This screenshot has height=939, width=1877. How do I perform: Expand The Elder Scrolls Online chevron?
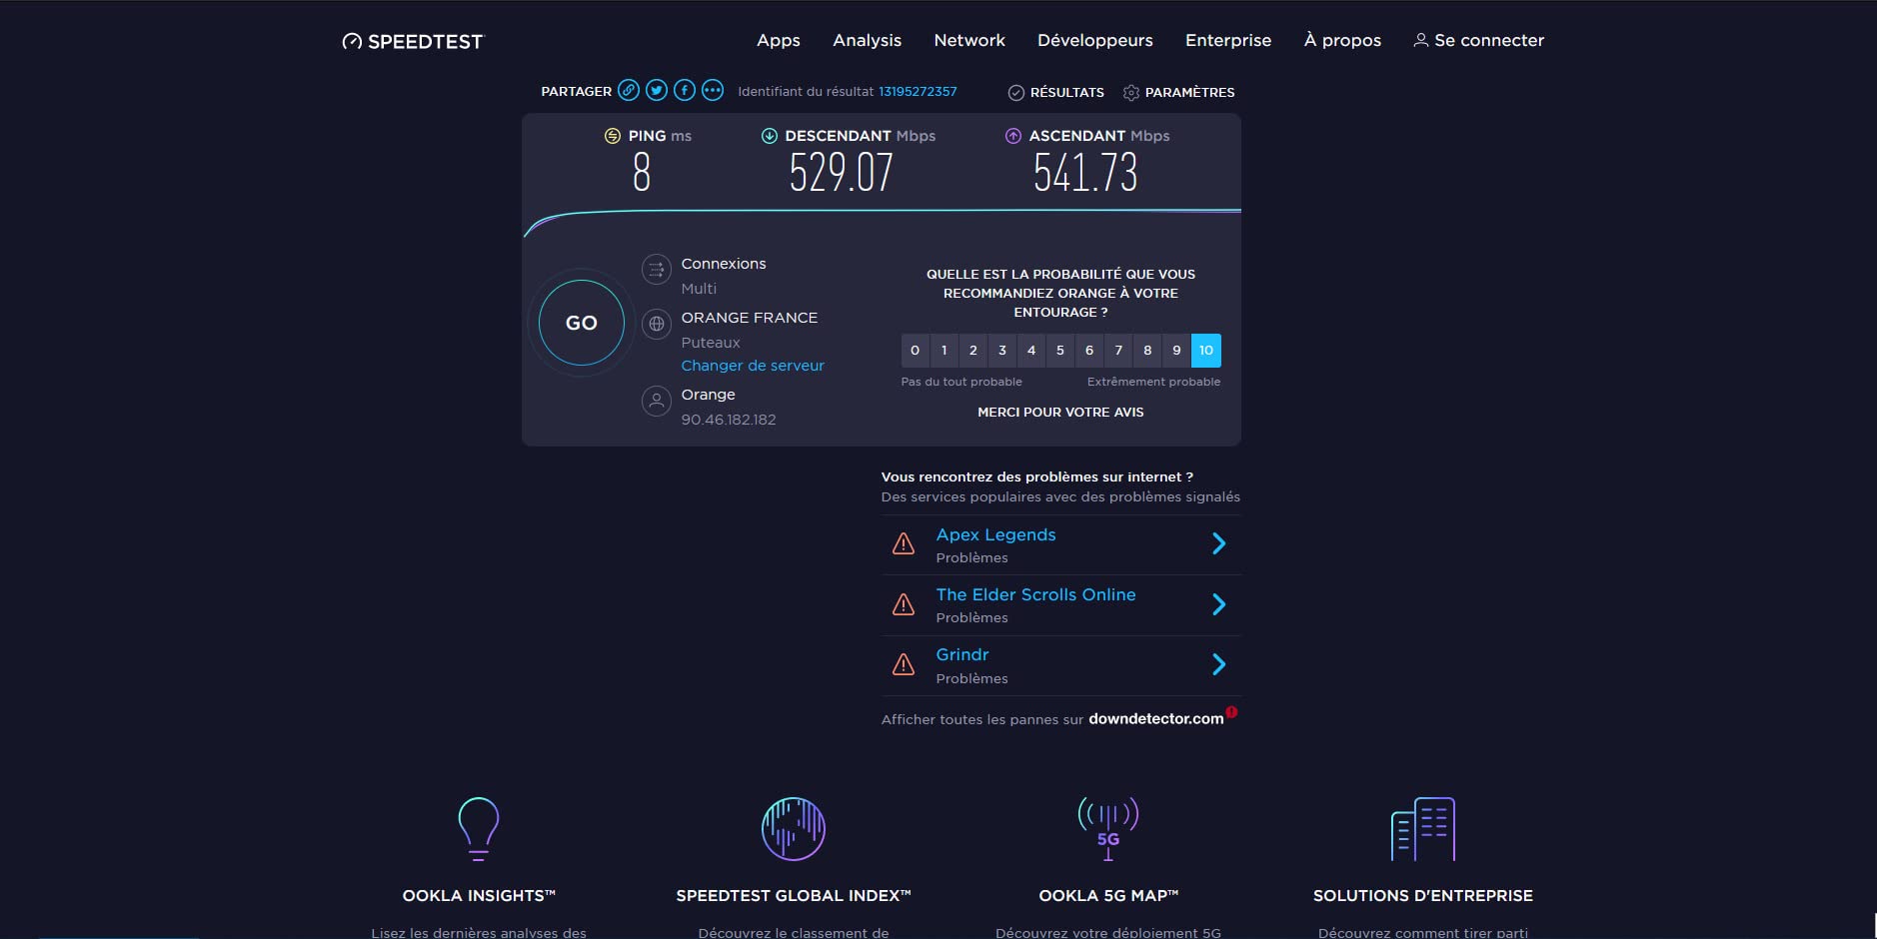pyautogui.click(x=1218, y=604)
